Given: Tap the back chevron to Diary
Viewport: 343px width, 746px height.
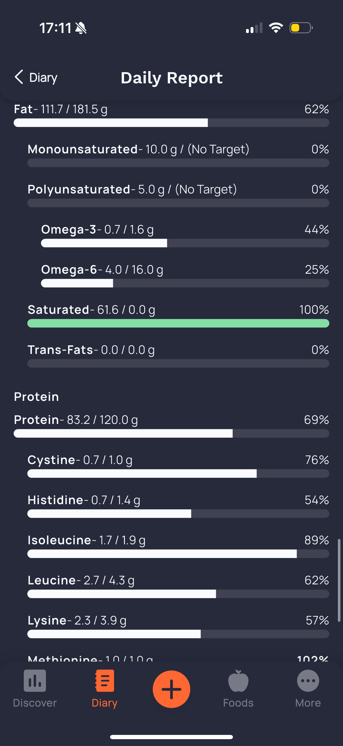Looking at the screenshot, I should pos(19,77).
